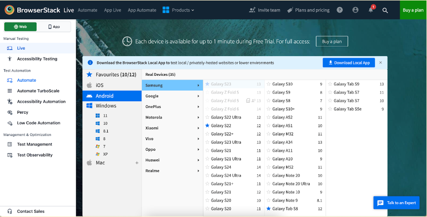Expand Oppo device brand
427x217 pixels.
point(172,149)
